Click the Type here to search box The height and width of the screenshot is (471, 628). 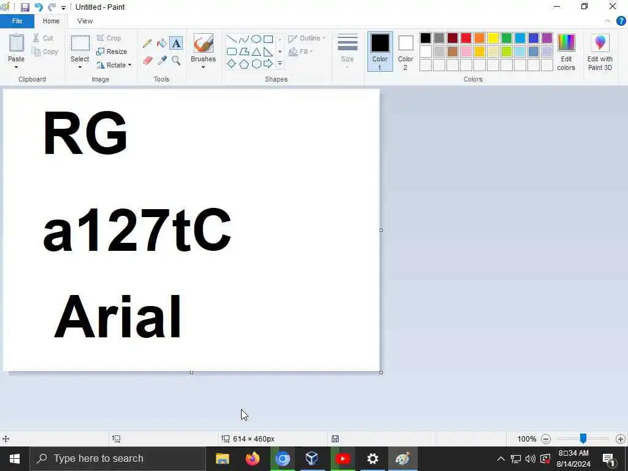(118, 459)
